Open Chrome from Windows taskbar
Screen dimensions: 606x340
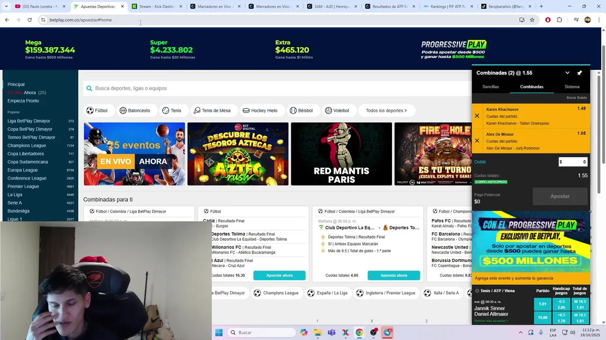tap(359, 332)
